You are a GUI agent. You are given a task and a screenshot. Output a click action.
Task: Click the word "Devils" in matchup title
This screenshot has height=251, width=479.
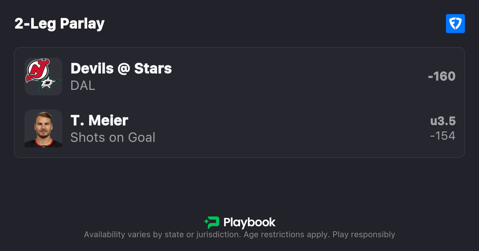tap(92, 68)
